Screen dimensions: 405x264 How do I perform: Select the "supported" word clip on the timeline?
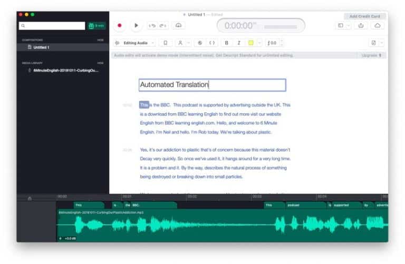(346, 205)
